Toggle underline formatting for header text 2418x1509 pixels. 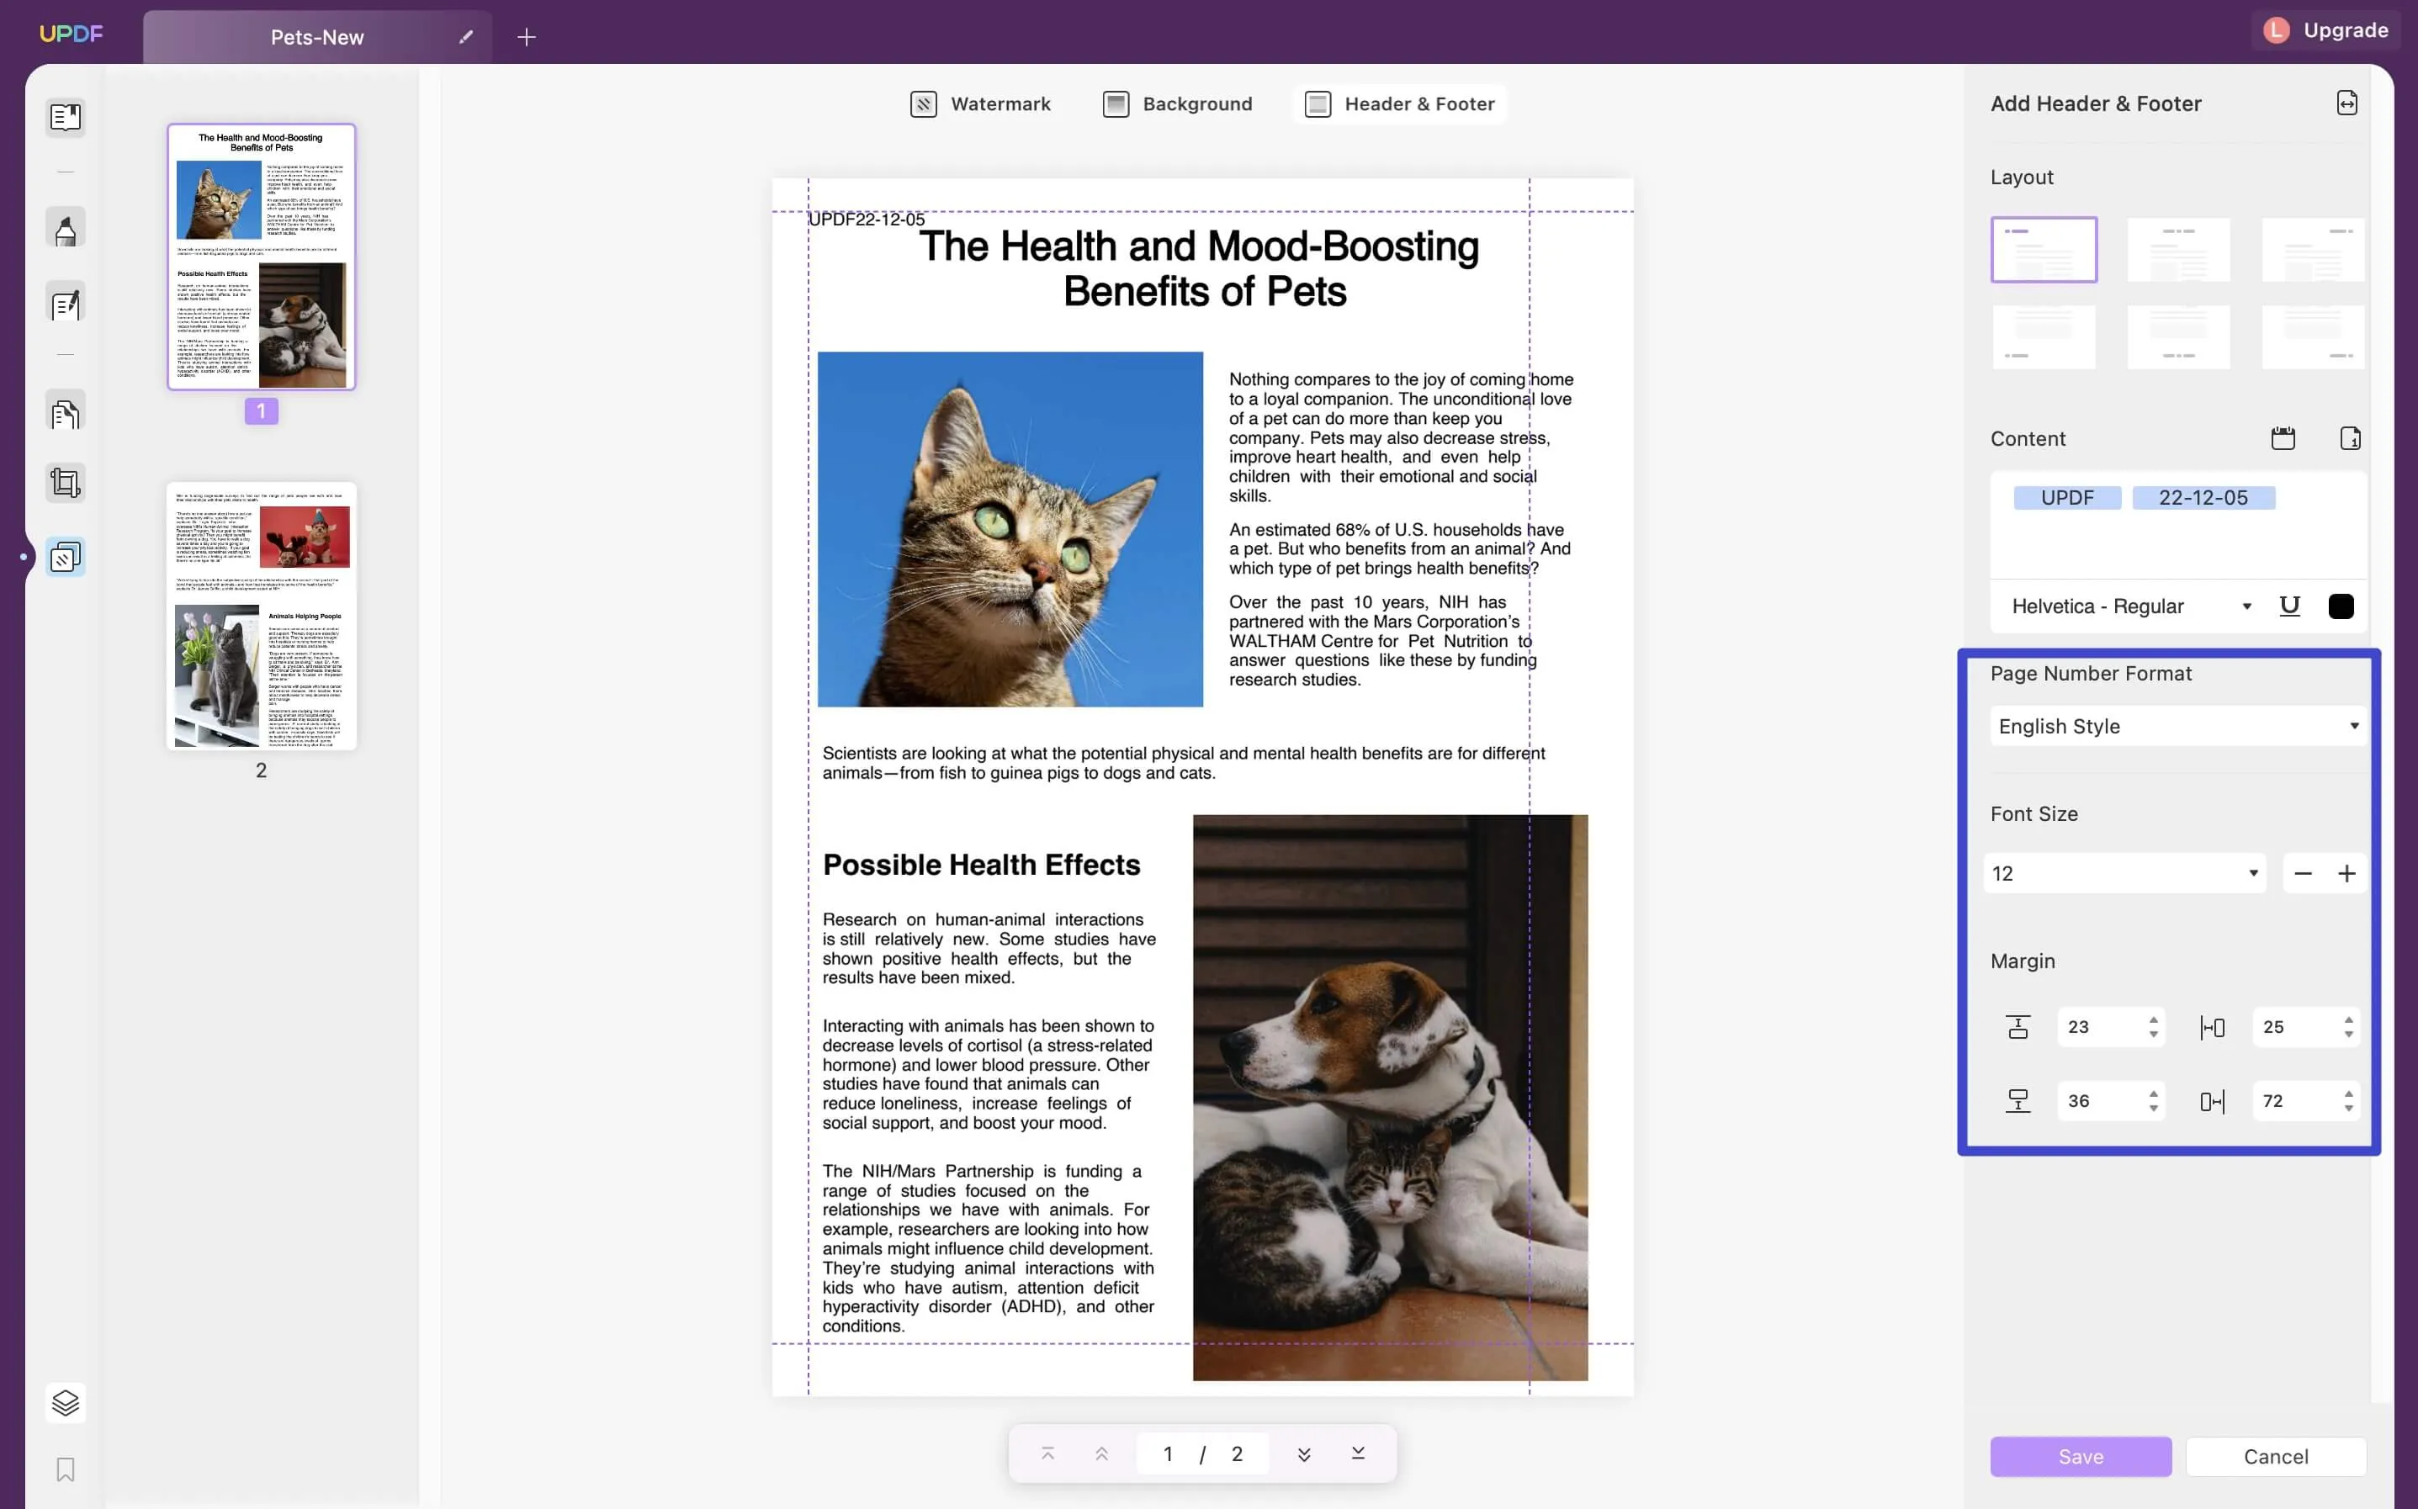(2289, 605)
